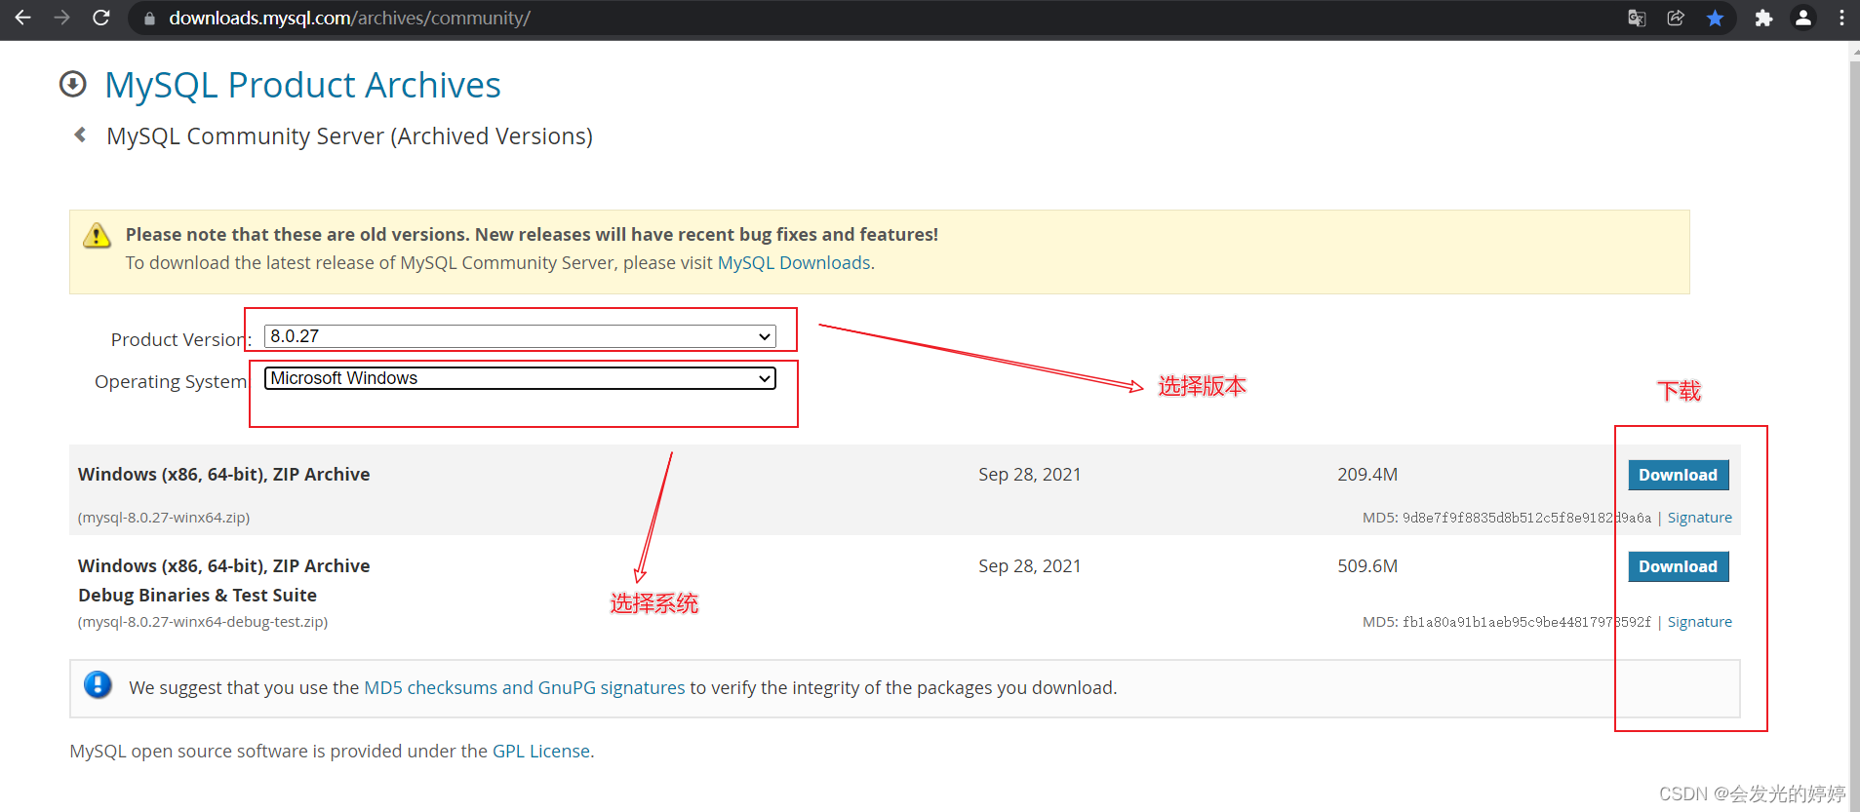Viewport: 1860px width, 812px height.
Task: Click the back chevron beside Community Server
Action: click(80, 135)
